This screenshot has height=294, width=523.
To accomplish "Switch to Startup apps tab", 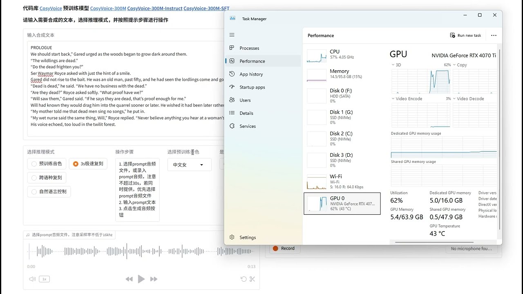I will [263, 87].
